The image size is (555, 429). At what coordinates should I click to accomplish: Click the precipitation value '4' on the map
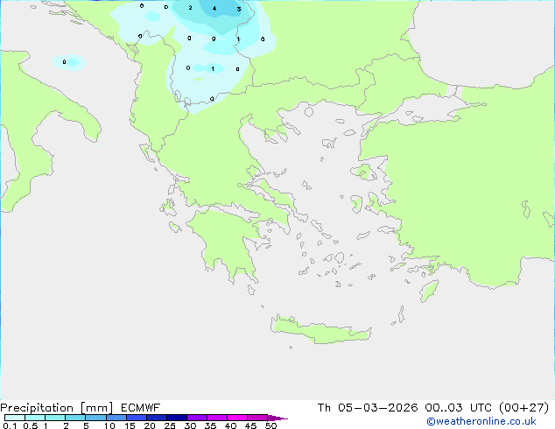point(214,8)
